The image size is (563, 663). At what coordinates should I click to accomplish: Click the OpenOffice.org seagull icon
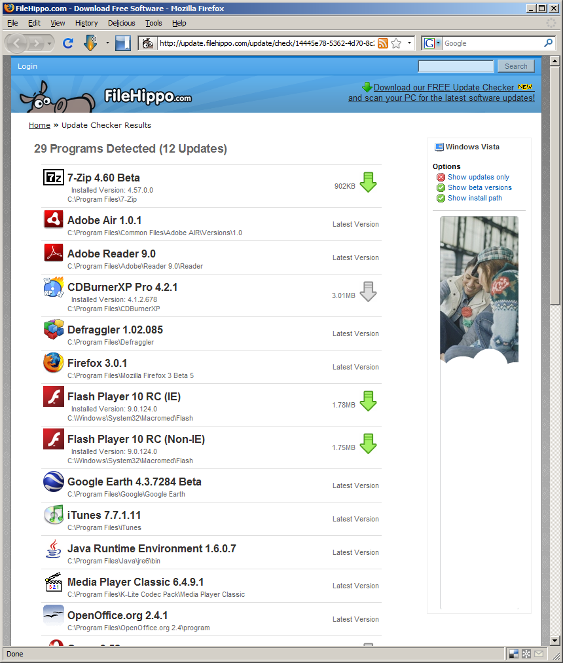pyautogui.click(x=53, y=615)
